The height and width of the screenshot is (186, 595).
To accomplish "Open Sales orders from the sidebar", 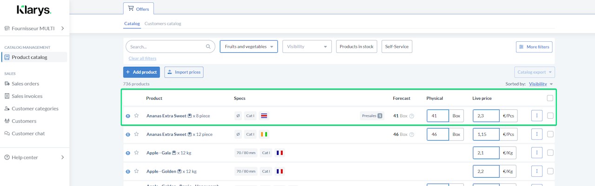I will point(25,83).
